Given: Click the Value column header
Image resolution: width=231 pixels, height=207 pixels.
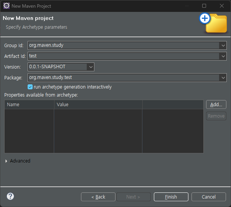Looking at the screenshot, I should point(98,105).
